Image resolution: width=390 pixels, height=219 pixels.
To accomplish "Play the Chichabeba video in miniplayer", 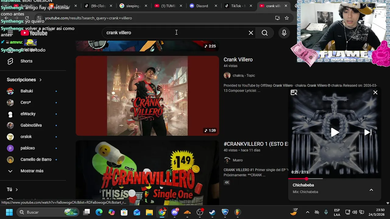I will 335,132.
